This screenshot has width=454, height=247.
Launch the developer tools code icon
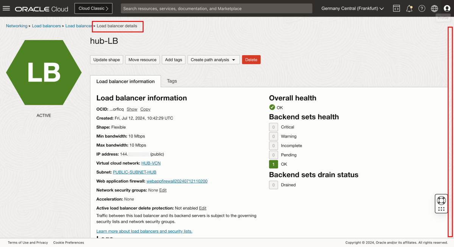tap(396, 8)
